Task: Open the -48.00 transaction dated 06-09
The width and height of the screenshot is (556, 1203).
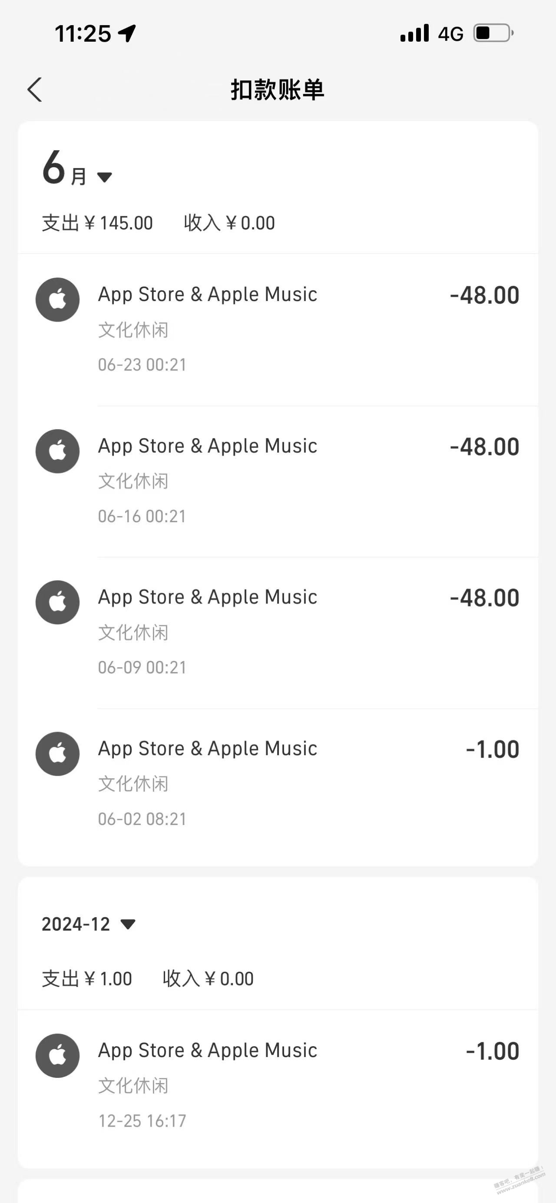Action: tap(278, 633)
